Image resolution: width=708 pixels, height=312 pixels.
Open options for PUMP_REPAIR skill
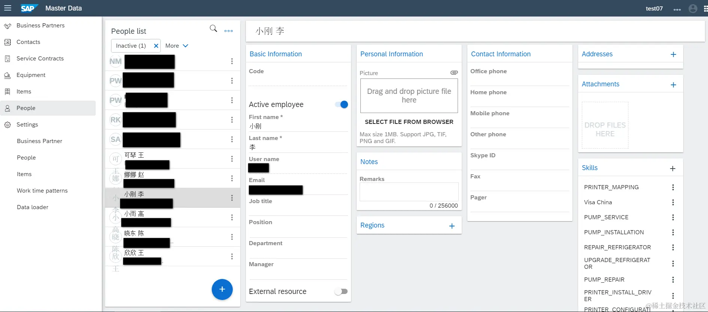pos(673,280)
